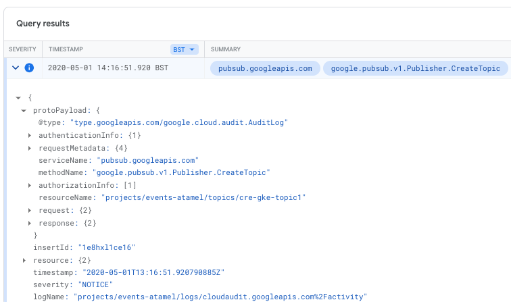The width and height of the screenshot is (511, 302).
Task: Expand the requestMetadata field
Action: (30, 148)
